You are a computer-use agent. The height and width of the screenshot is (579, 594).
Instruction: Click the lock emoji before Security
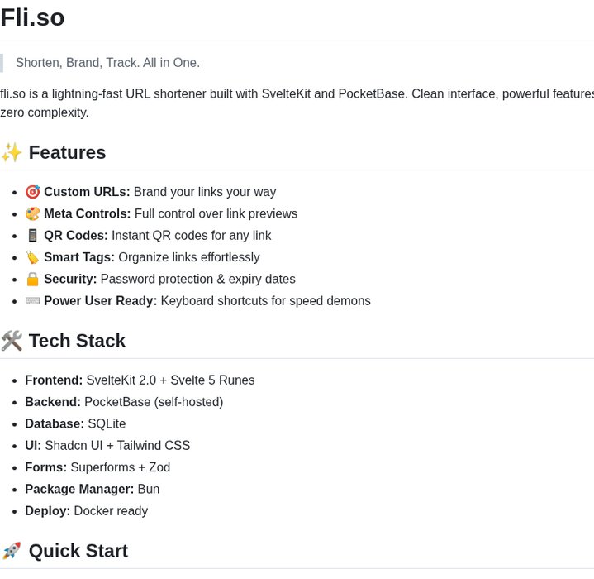point(32,279)
